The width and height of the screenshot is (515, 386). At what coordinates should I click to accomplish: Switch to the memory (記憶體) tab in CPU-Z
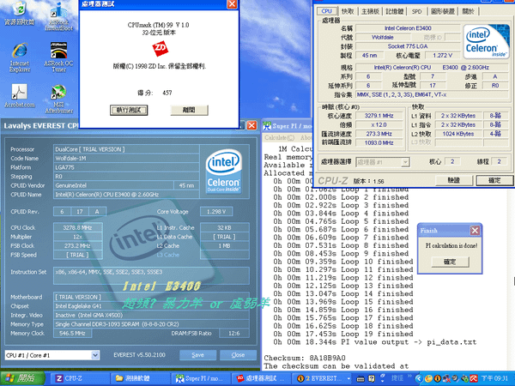[394, 11]
